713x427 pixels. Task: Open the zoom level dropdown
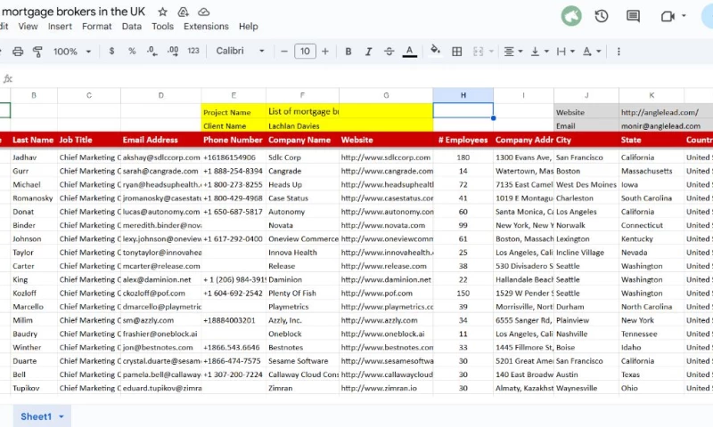[x=71, y=52]
